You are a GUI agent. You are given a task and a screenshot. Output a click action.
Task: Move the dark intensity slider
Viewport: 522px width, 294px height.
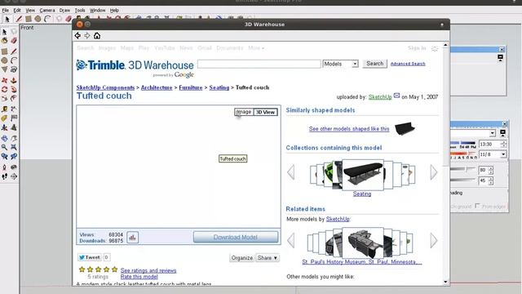(x=463, y=180)
